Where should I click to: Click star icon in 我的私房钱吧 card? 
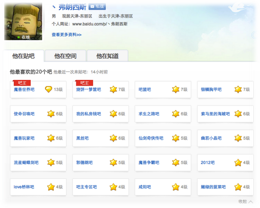coord(113,114)
